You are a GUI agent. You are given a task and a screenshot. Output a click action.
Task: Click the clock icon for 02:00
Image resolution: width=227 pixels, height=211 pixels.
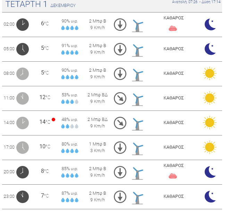23,25
